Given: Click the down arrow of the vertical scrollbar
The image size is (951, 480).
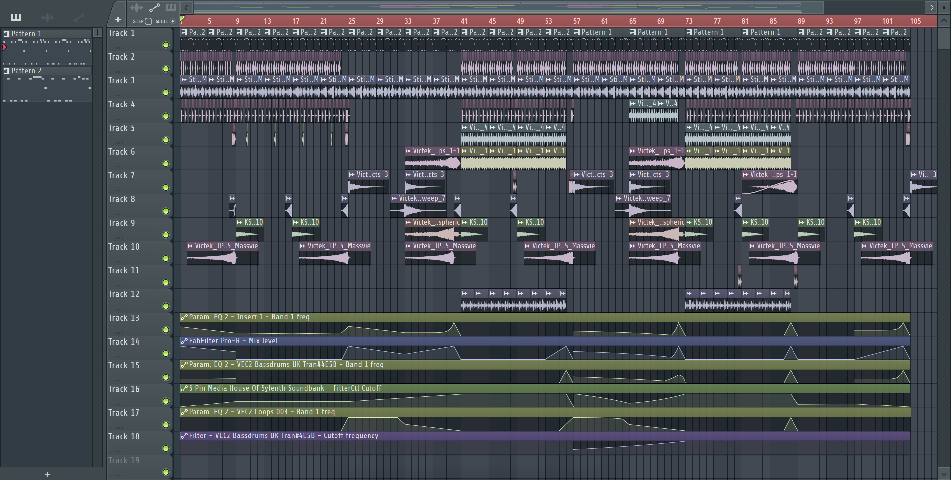Looking at the screenshot, I should (x=944, y=473).
